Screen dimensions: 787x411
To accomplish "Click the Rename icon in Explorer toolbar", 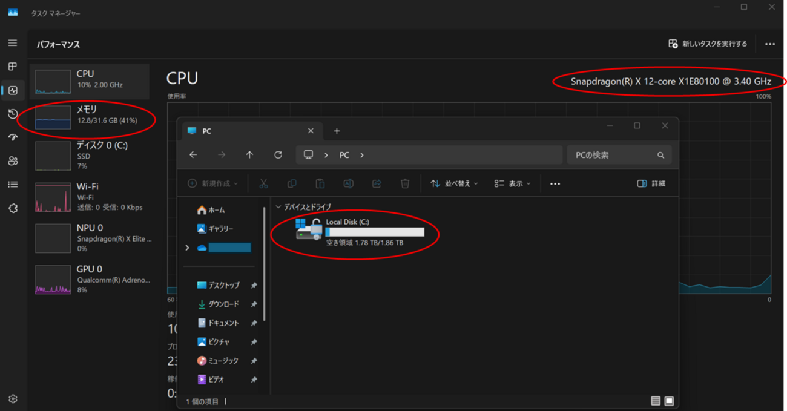I will coord(349,183).
